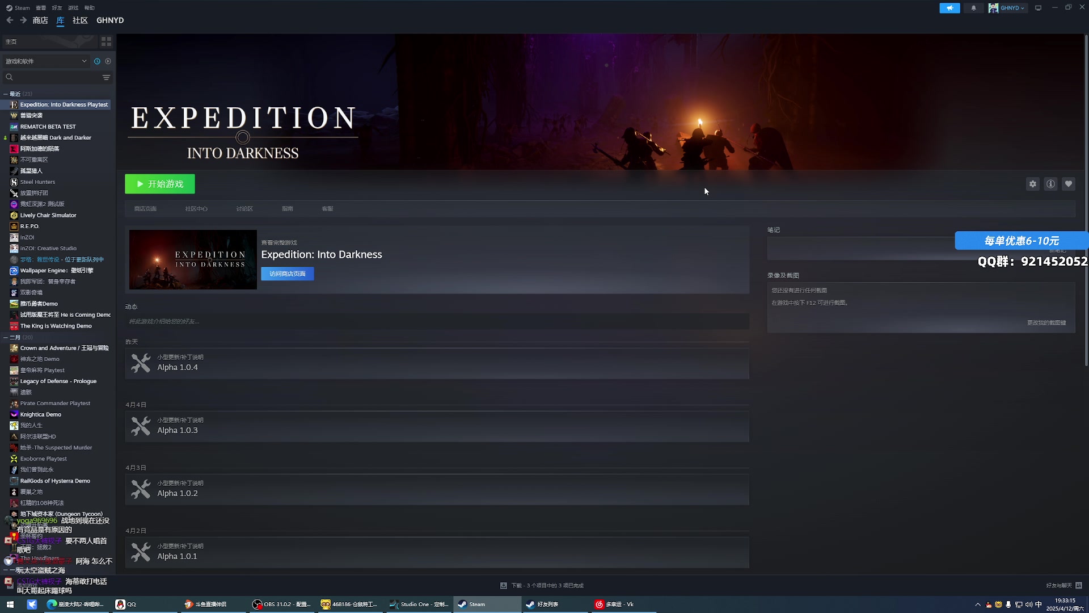The width and height of the screenshot is (1089, 613).
Task: Show game info panel icon
Action: coord(1050,184)
